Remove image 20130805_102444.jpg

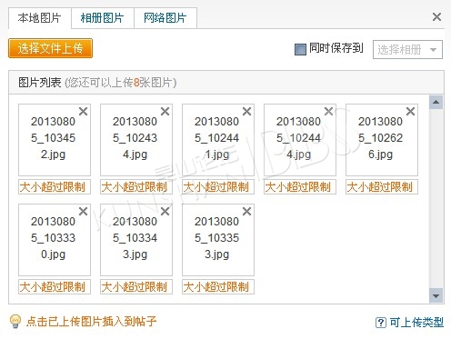328,111
